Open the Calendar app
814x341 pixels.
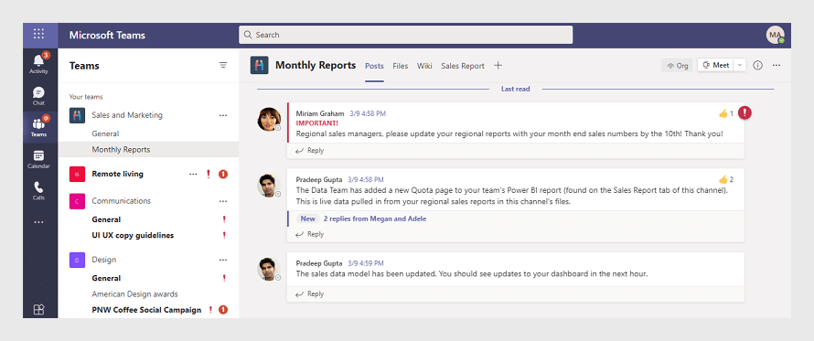[39, 159]
